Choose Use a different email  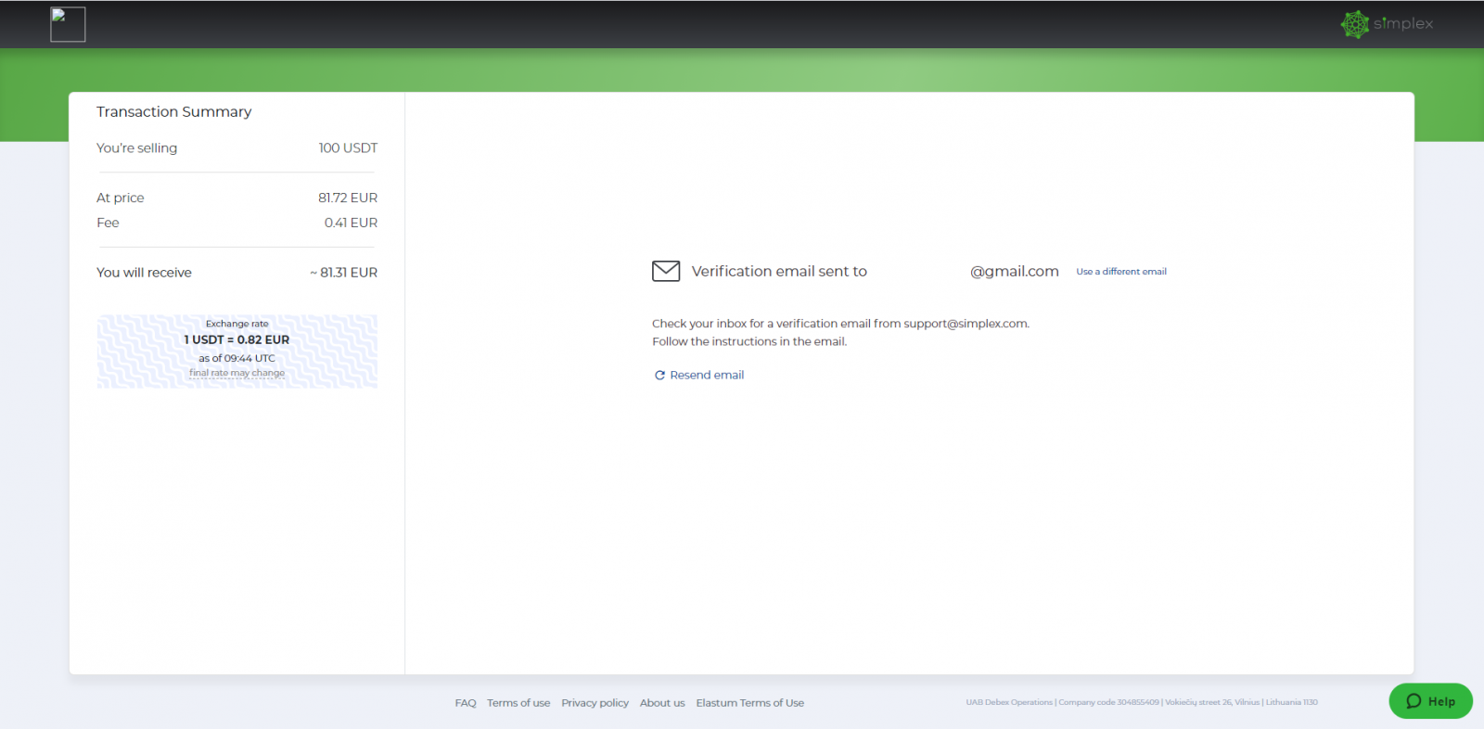1120,272
